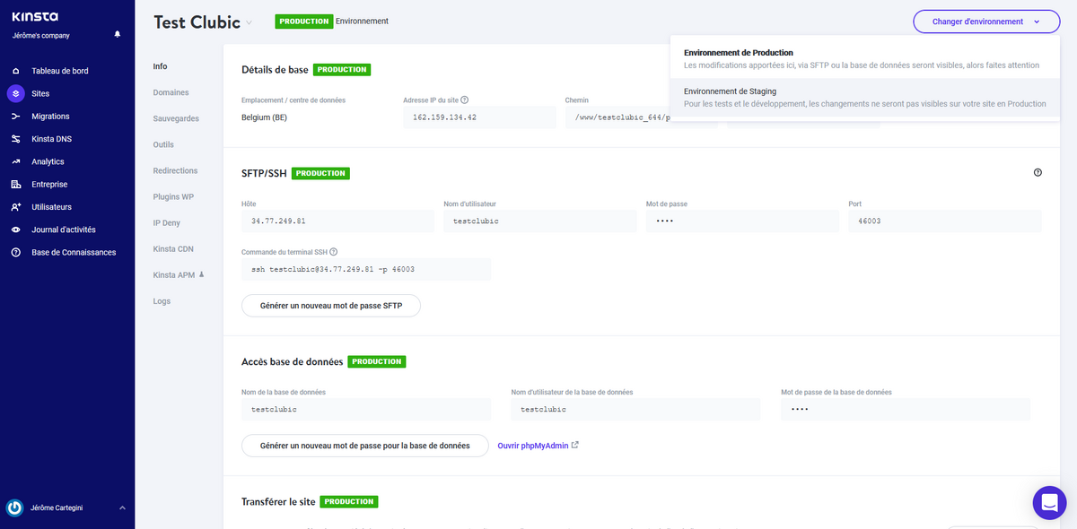The width and height of the screenshot is (1077, 529).
Task: Click the Kinsta APM beta icon
Action: point(201,274)
